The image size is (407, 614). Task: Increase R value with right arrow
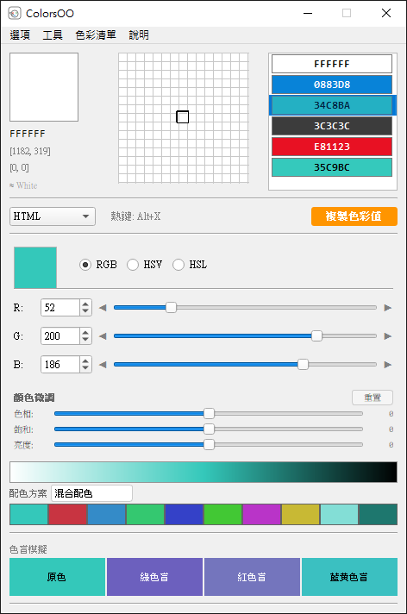[x=388, y=308]
